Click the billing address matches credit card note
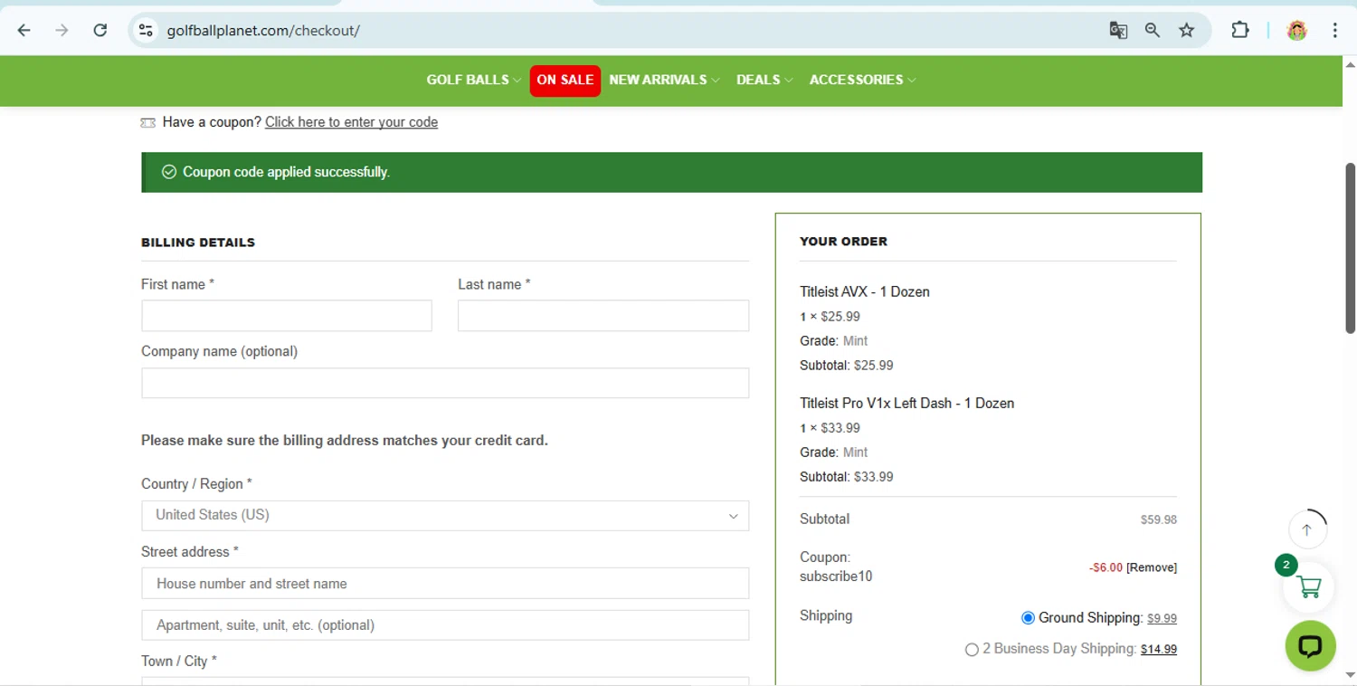 click(x=345, y=441)
